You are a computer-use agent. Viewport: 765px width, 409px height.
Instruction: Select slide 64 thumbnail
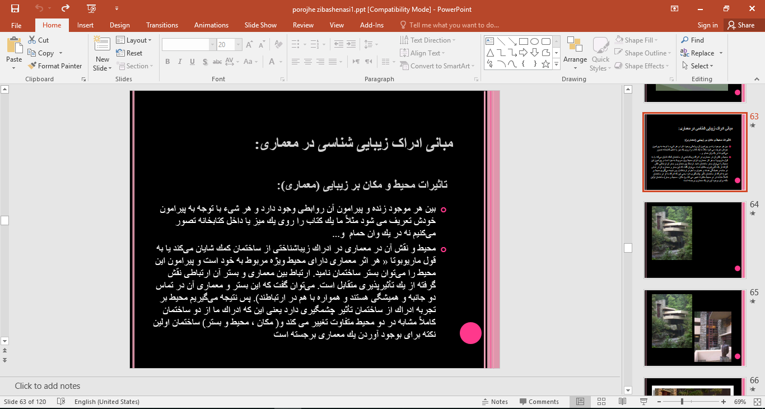[695, 240]
